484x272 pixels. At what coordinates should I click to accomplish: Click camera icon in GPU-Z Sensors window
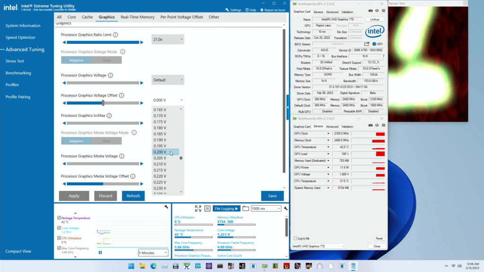pos(371,126)
